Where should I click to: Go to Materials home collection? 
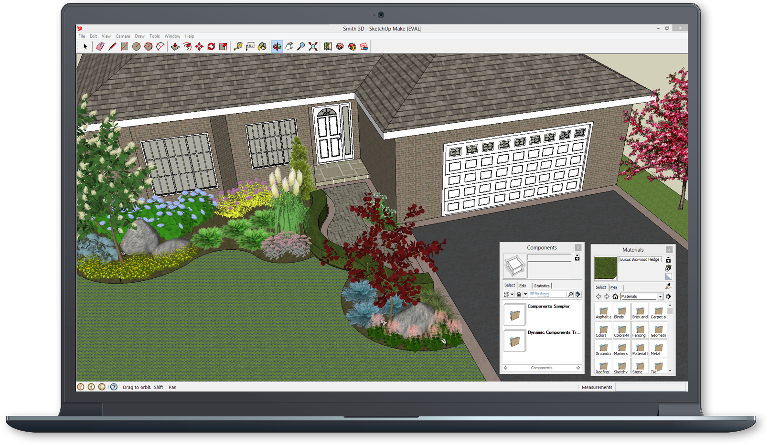(615, 297)
